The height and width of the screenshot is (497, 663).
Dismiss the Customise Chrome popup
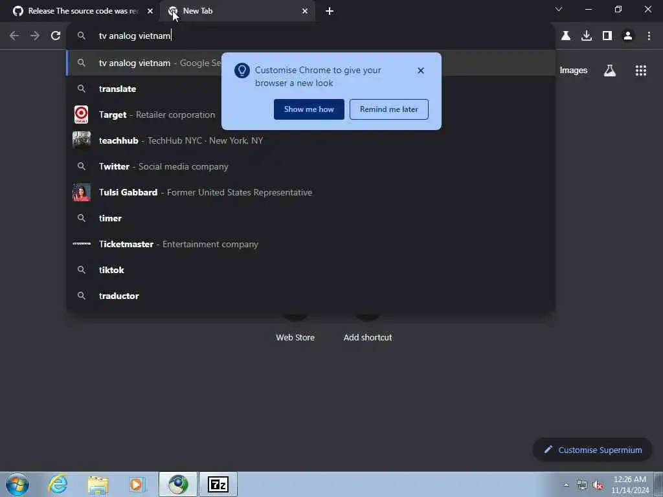421,71
